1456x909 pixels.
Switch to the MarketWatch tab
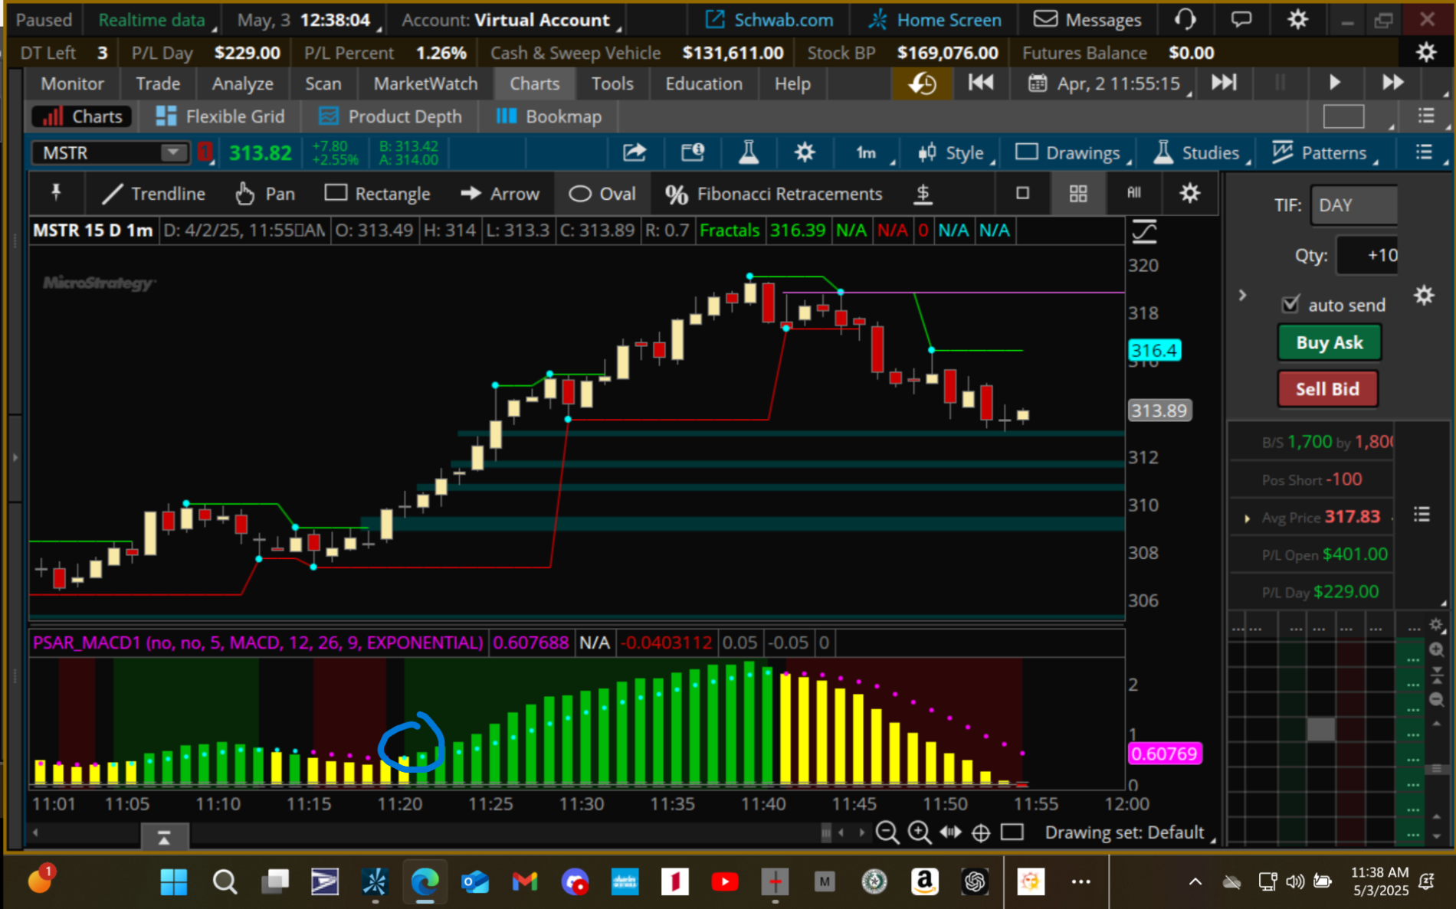[425, 83]
